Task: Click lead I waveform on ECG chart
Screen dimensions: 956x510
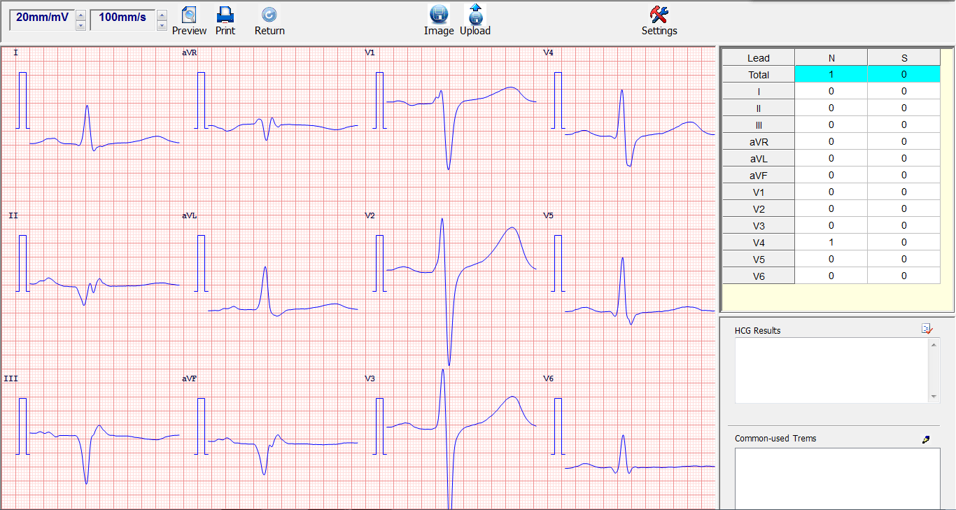Action: (104, 128)
